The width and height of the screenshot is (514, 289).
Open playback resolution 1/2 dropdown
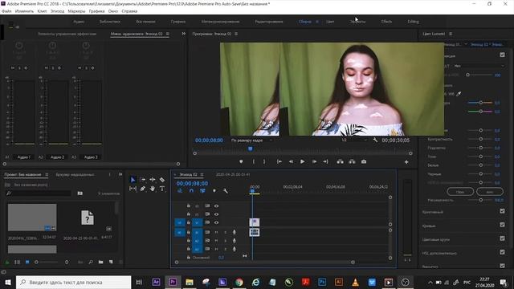(354, 140)
